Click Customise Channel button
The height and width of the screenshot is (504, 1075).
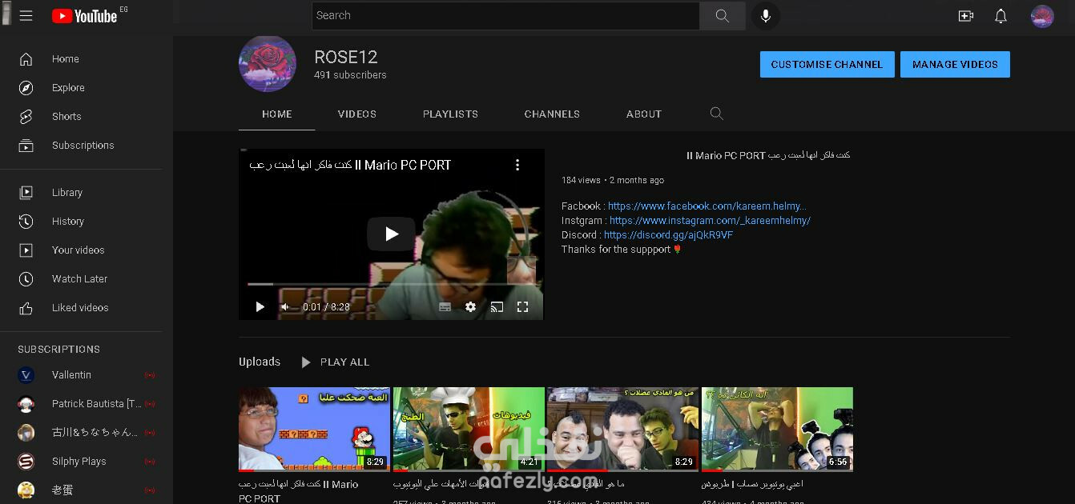click(x=827, y=65)
